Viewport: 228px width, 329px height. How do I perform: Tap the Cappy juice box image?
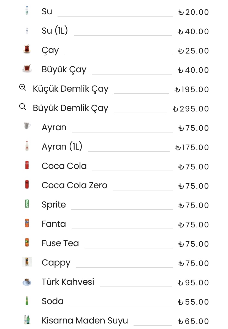pyautogui.click(x=27, y=262)
